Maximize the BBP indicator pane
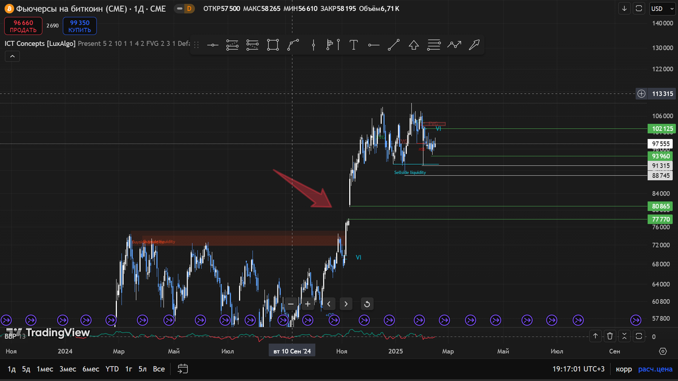678x381 pixels. 639,336
